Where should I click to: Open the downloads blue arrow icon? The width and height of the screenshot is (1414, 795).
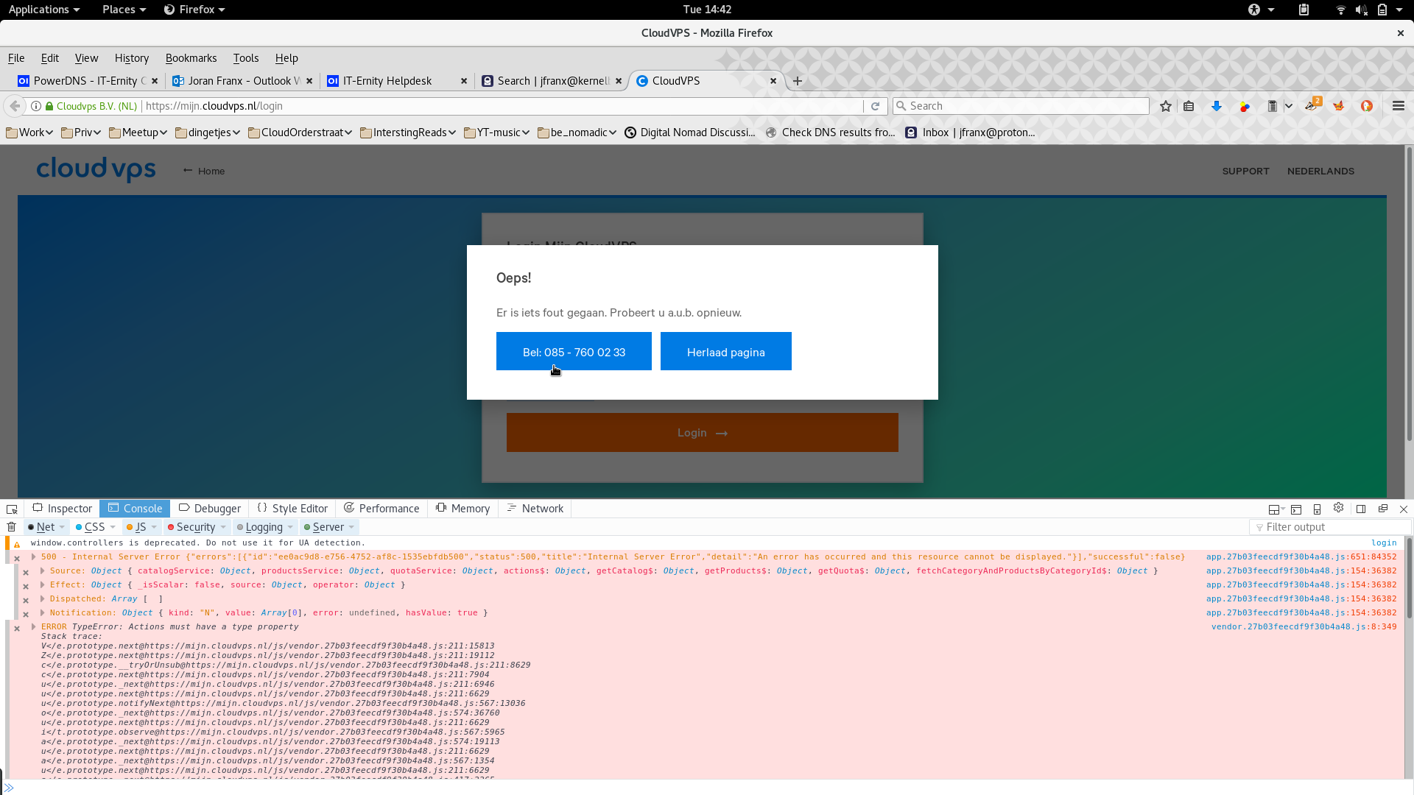click(x=1217, y=106)
